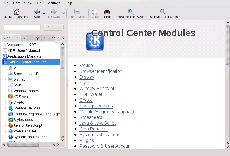Viewport: 230px width, 156px height.
Task: Follow the Browser Identification link
Action: (101, 71)
